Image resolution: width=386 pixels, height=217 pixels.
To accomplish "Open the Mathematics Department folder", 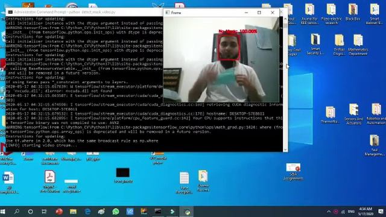I will [358, 45].
